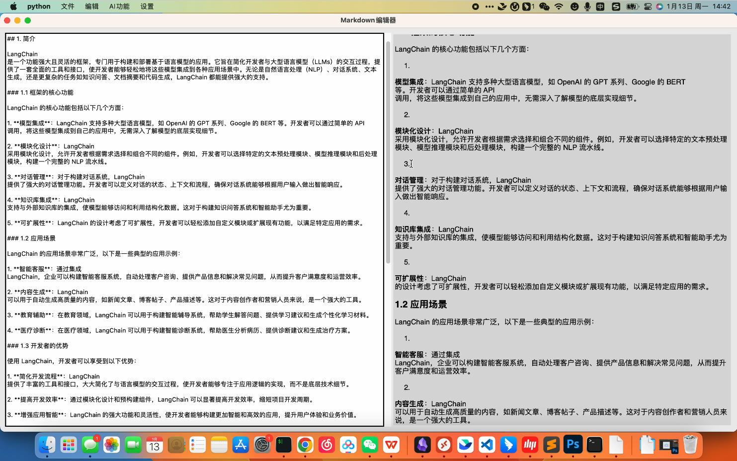This screenshot has width=737, height=461.
Task: Open the 编辑 menu in menu bar
Action: pyautogui.click(x=91, y=6)
